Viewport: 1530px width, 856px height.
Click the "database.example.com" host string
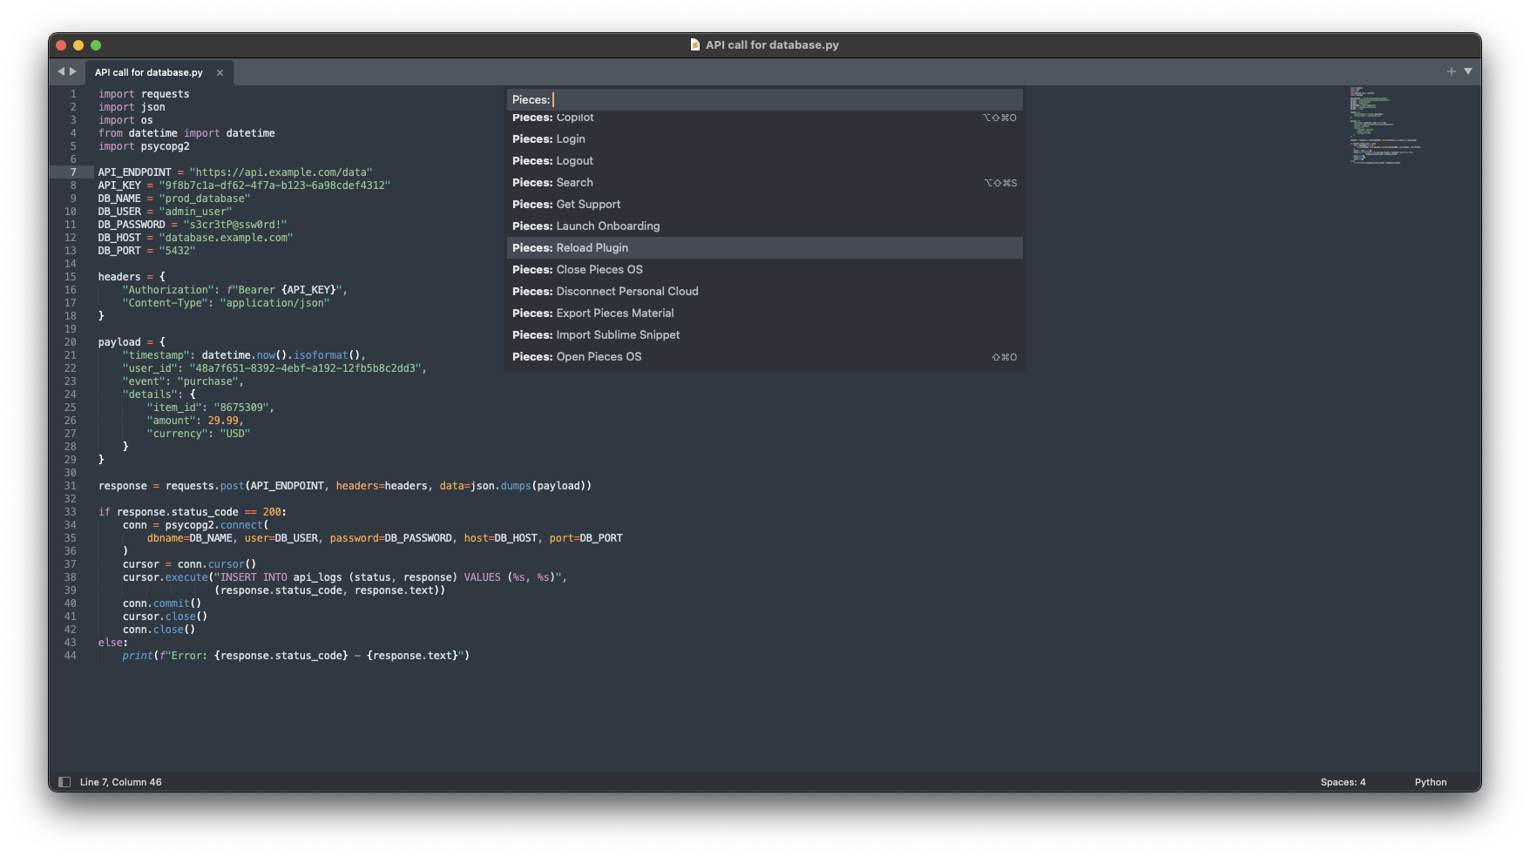(x=226, y=238)
